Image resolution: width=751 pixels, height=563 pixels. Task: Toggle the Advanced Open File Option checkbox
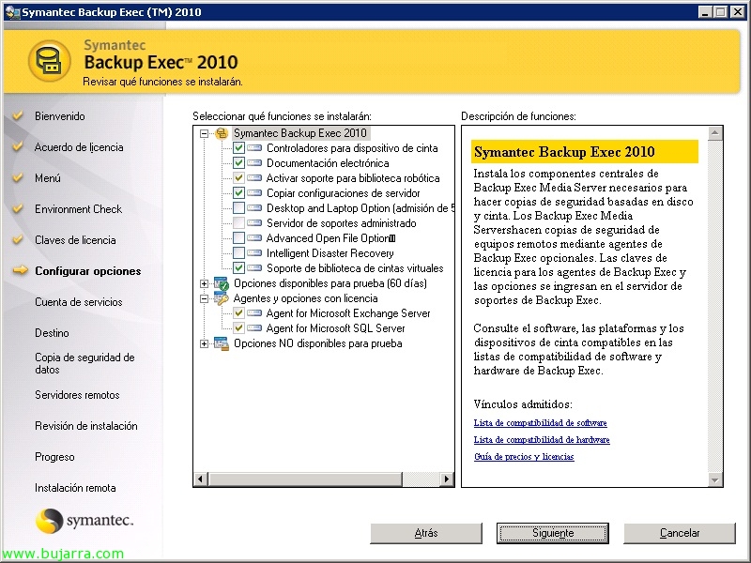[238, 238]
